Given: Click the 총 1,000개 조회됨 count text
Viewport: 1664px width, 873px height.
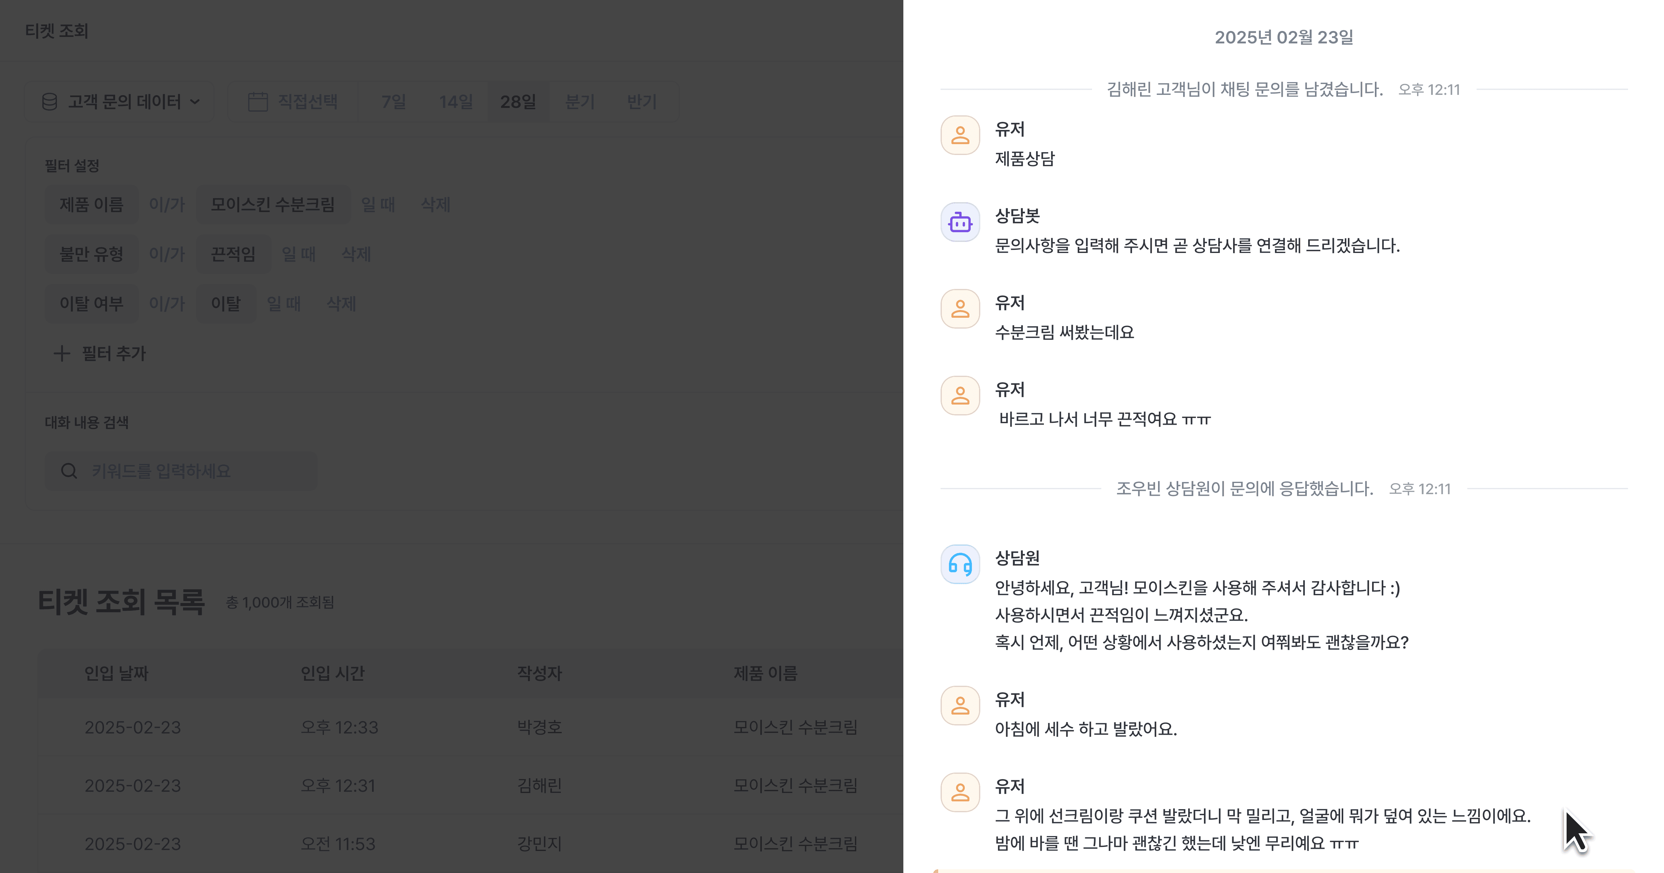Looking at the screenshot, I should click(x=280, y=602).
